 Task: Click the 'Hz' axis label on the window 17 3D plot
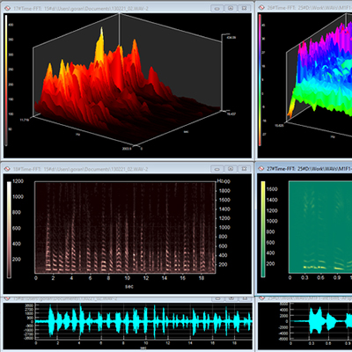point(78,134)
